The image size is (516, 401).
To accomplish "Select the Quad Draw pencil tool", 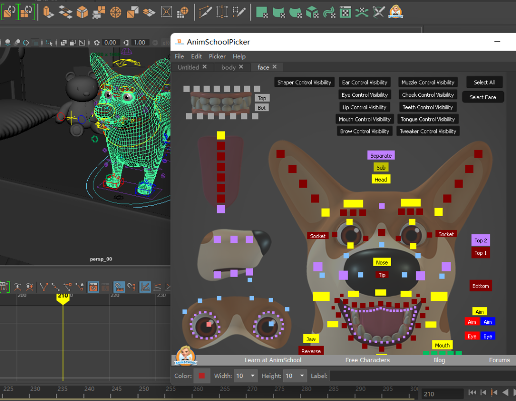I will [239, 12].
